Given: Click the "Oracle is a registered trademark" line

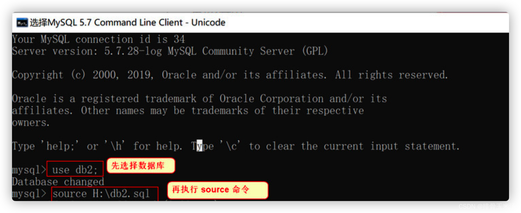Looking at the screenshot, I should pos(200,99).
